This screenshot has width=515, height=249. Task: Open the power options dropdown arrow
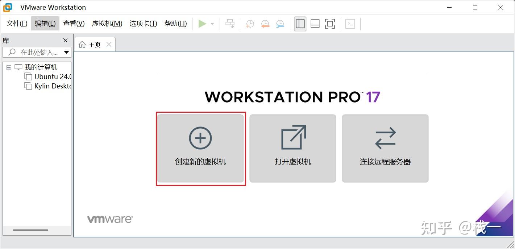212,24
